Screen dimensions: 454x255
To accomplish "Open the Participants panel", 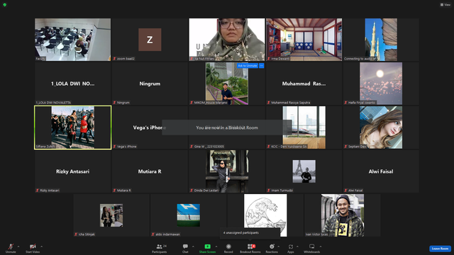I will (x=160, y=248).
